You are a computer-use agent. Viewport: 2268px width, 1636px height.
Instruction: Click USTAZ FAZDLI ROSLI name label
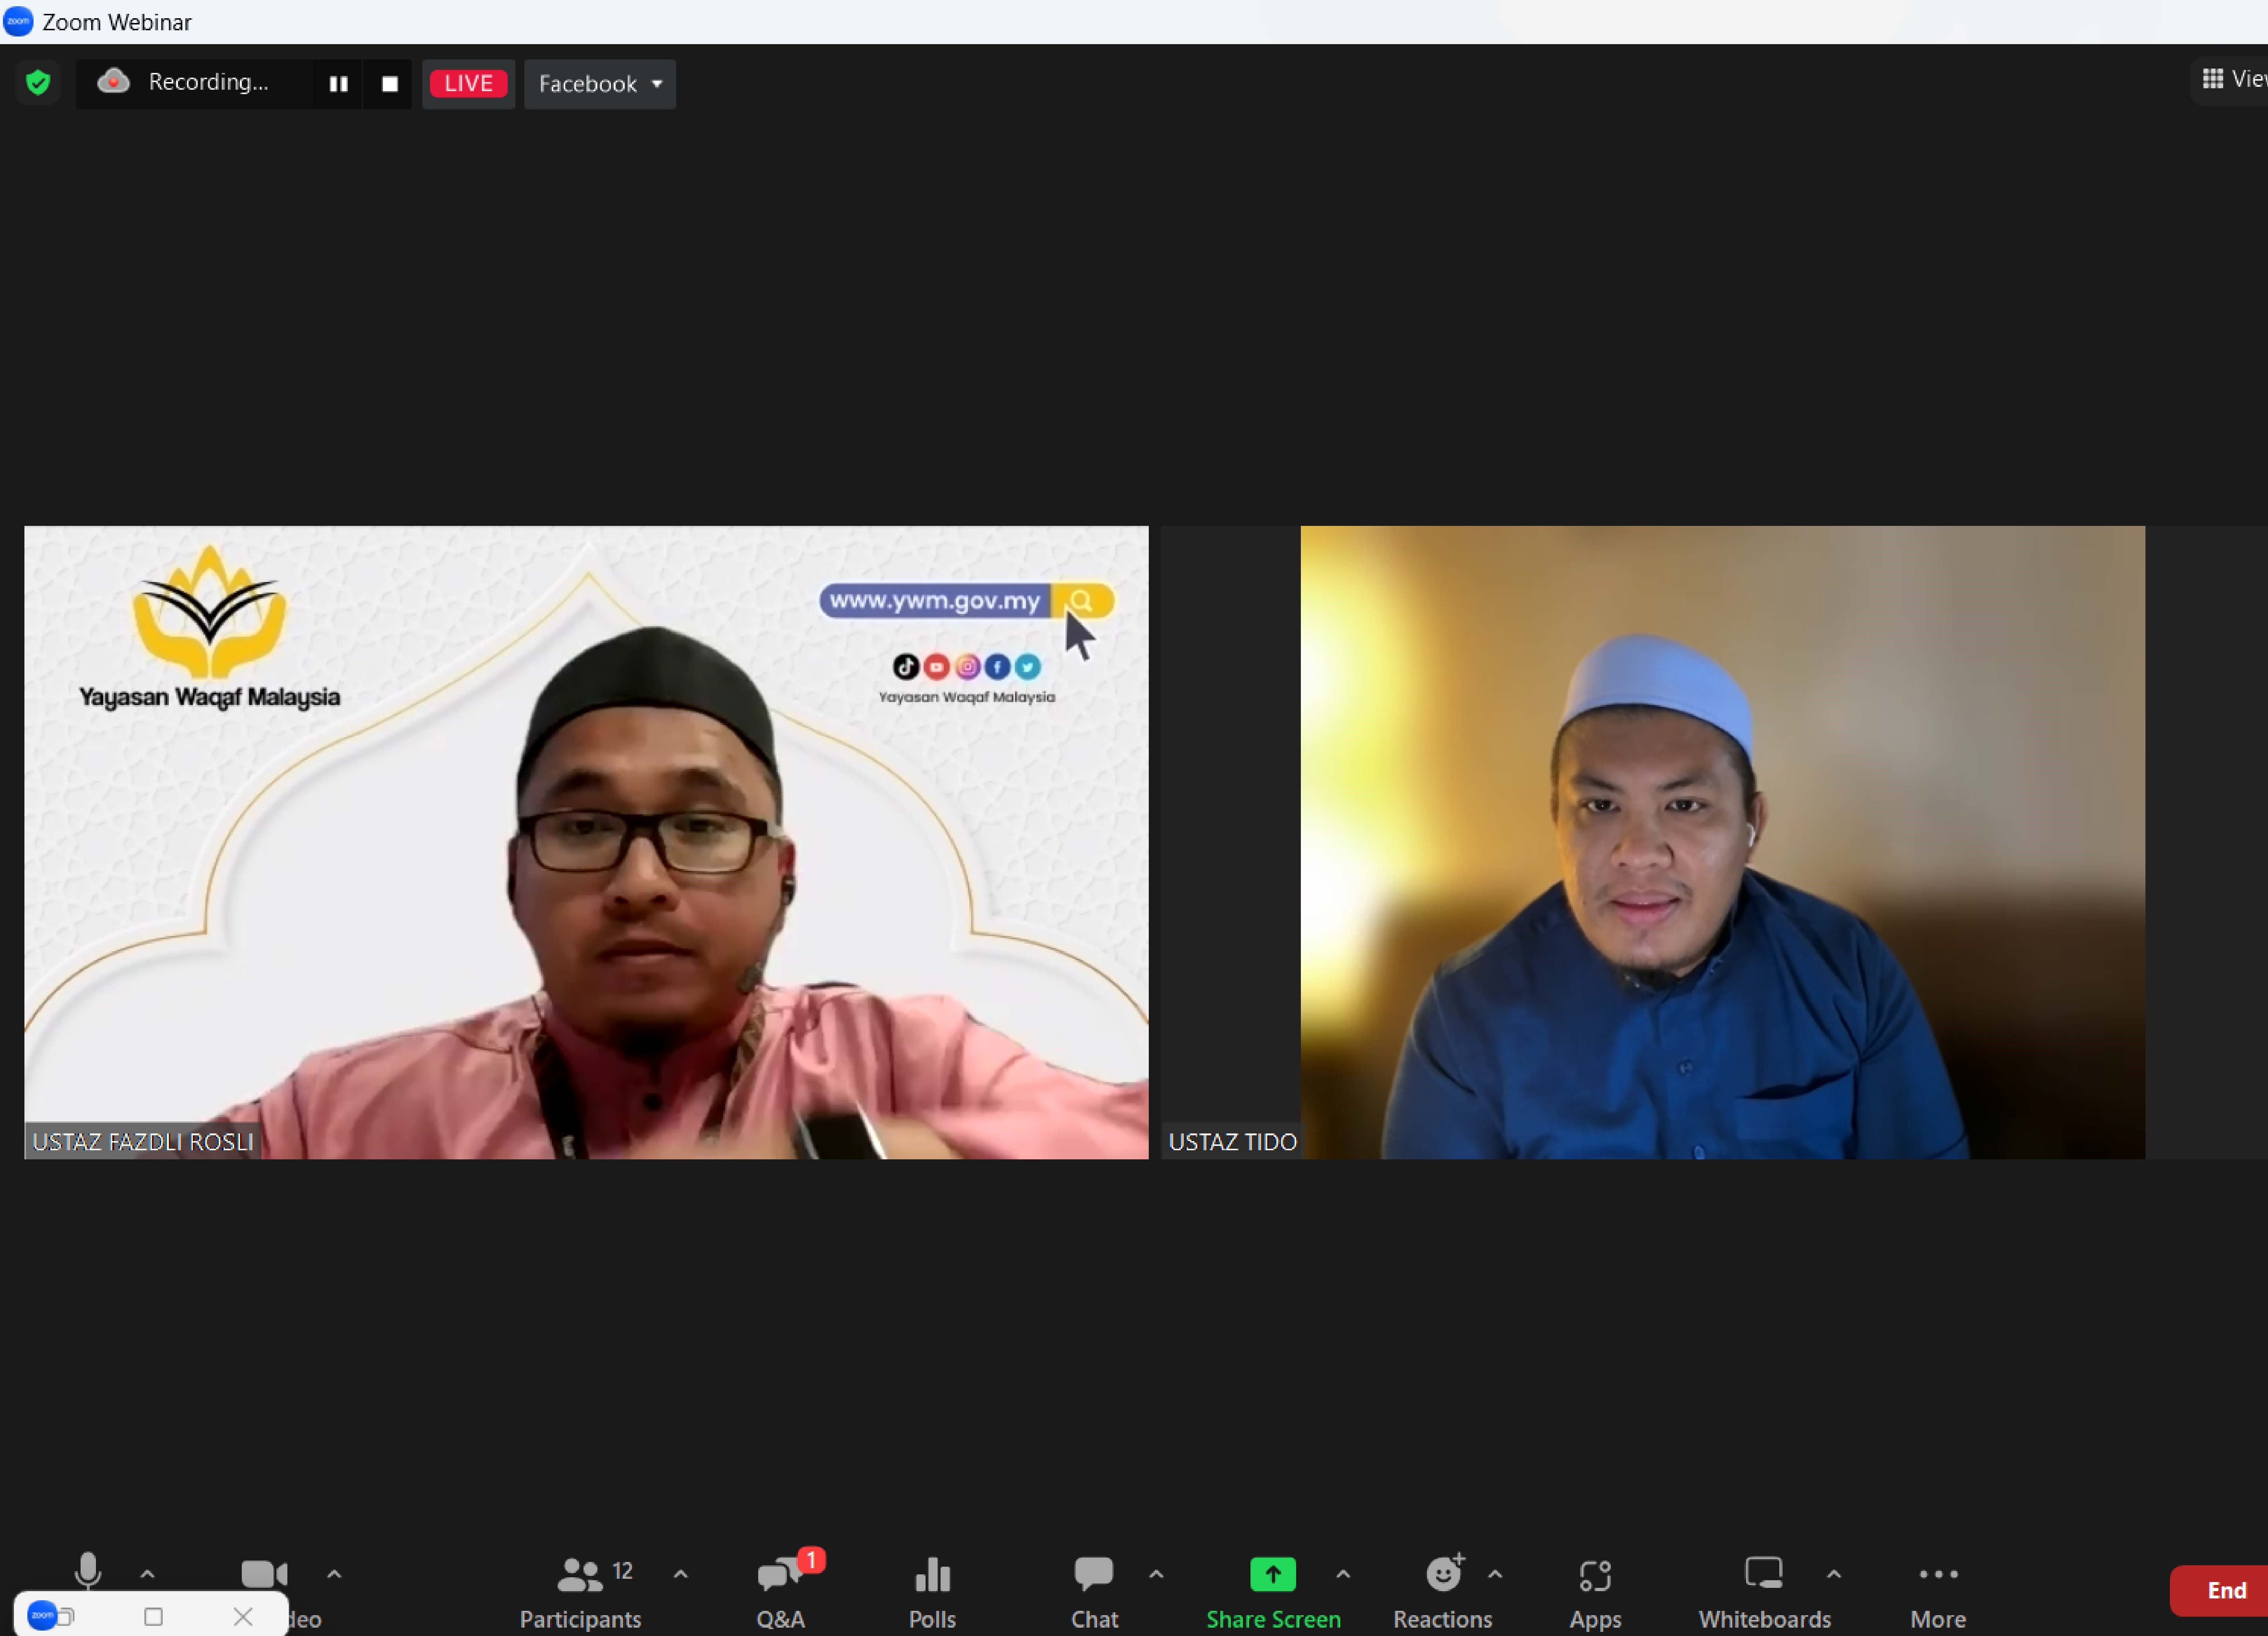[143, 1141]
